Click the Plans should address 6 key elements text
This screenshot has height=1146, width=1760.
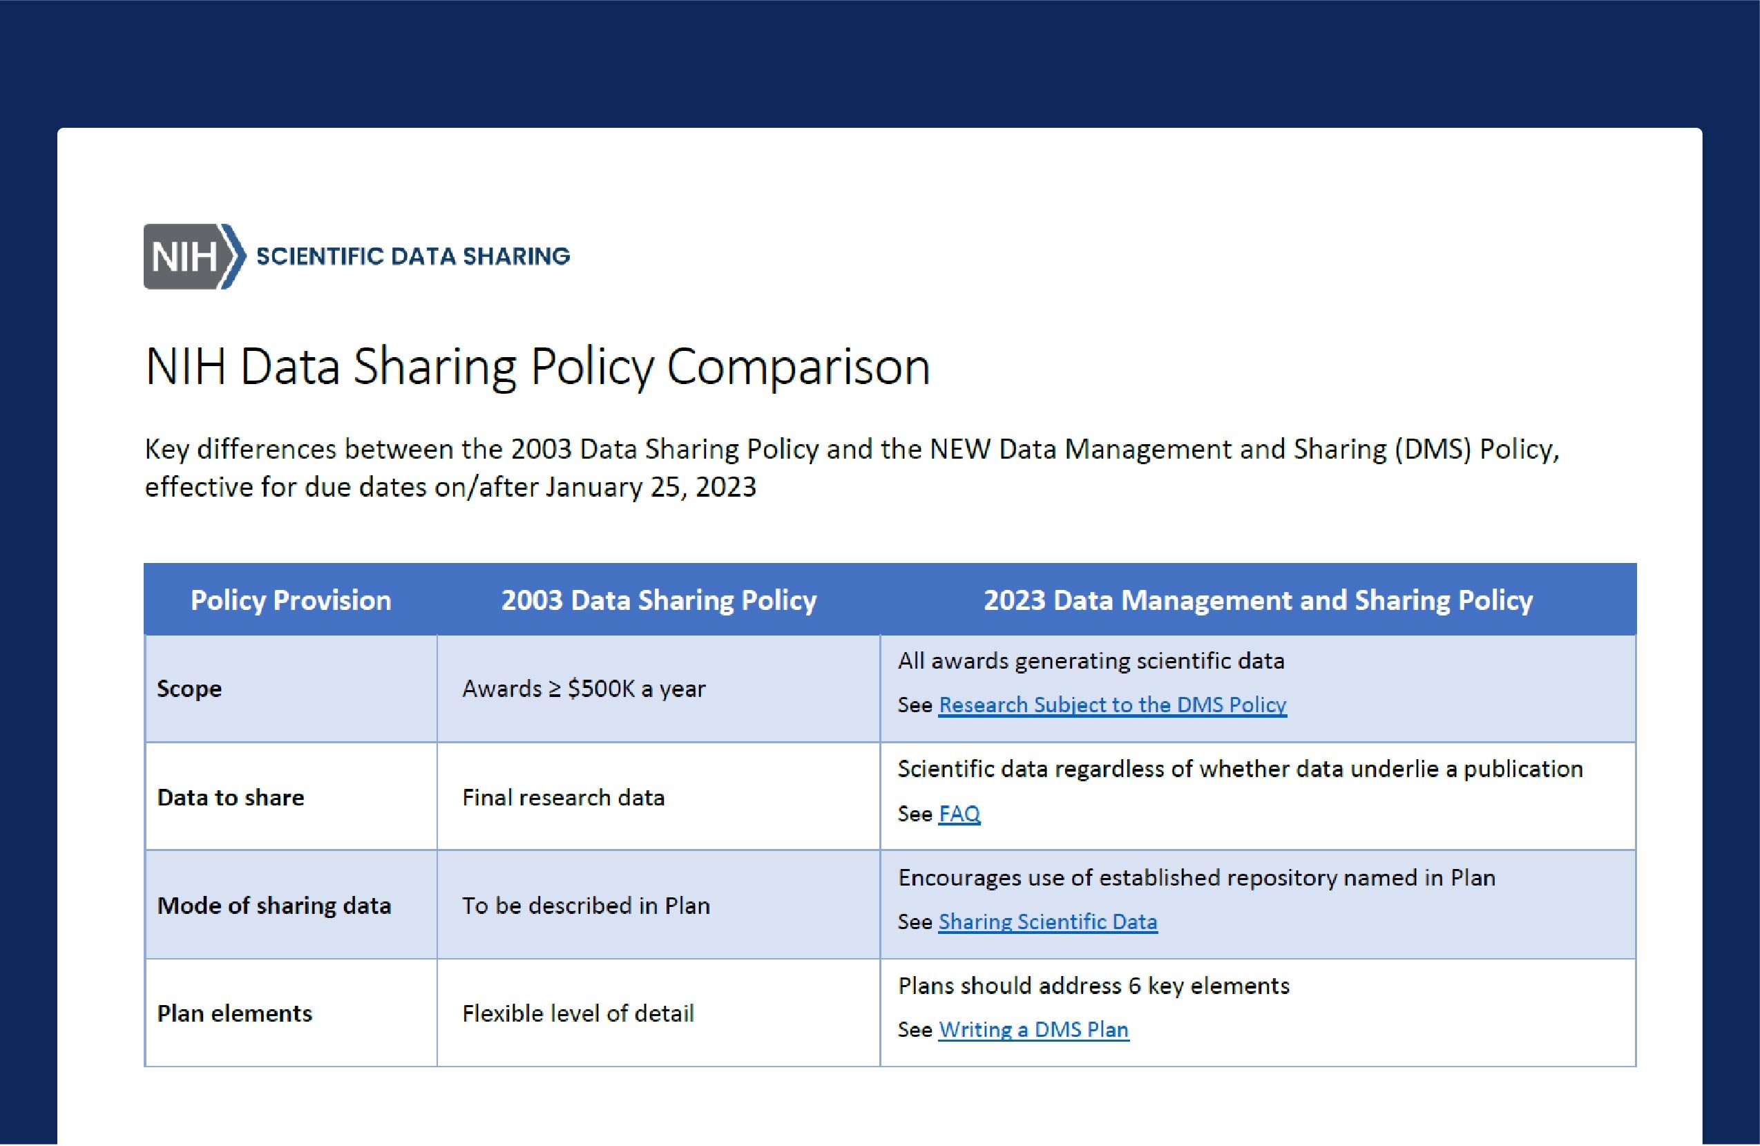[x=1093, y=986]
